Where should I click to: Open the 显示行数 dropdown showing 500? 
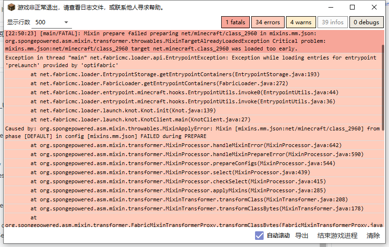[x=52, y=22]
